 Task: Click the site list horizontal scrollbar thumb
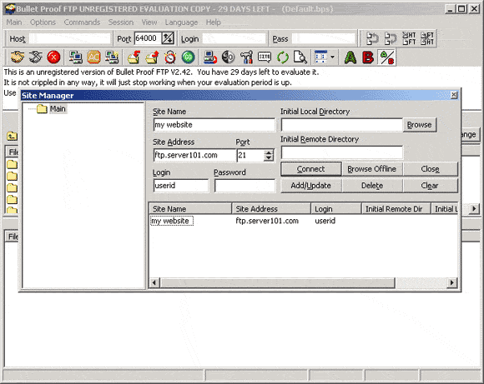(x=277, y=282)
